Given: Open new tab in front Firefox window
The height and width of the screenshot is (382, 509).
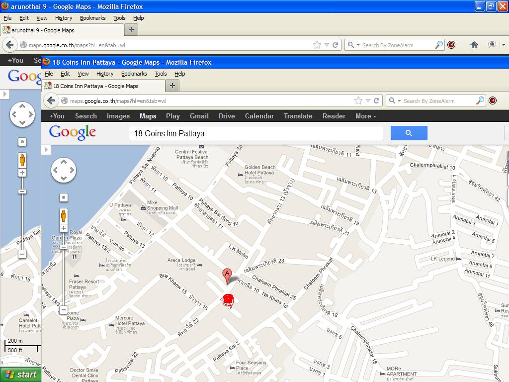Looking at the screenshot, I should tap(172, 86).
